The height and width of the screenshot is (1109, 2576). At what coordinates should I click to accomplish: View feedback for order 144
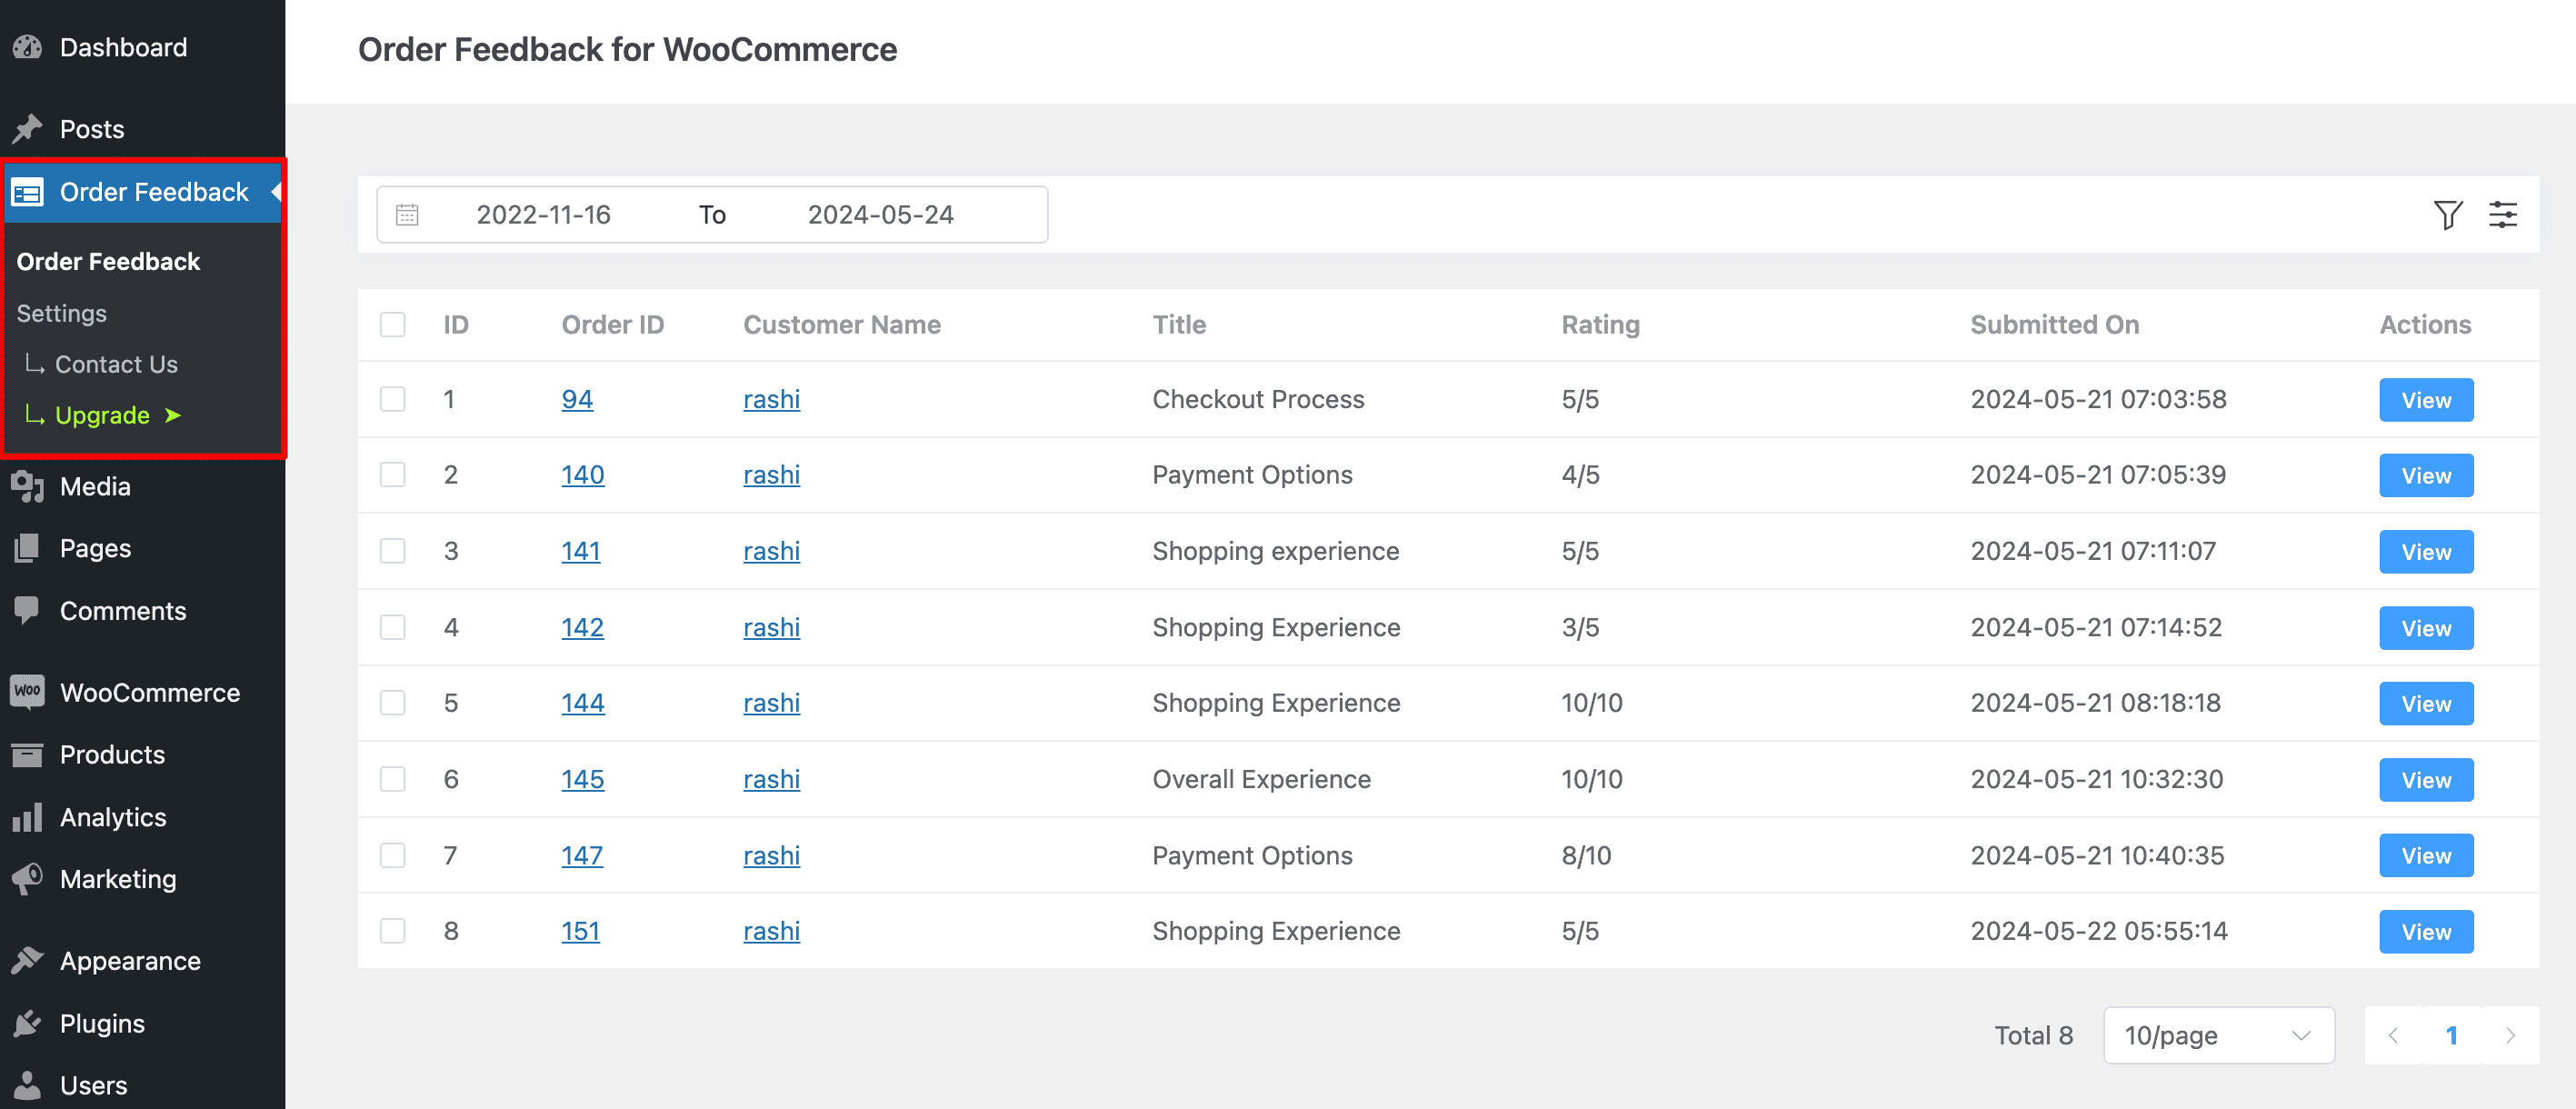2425,703
